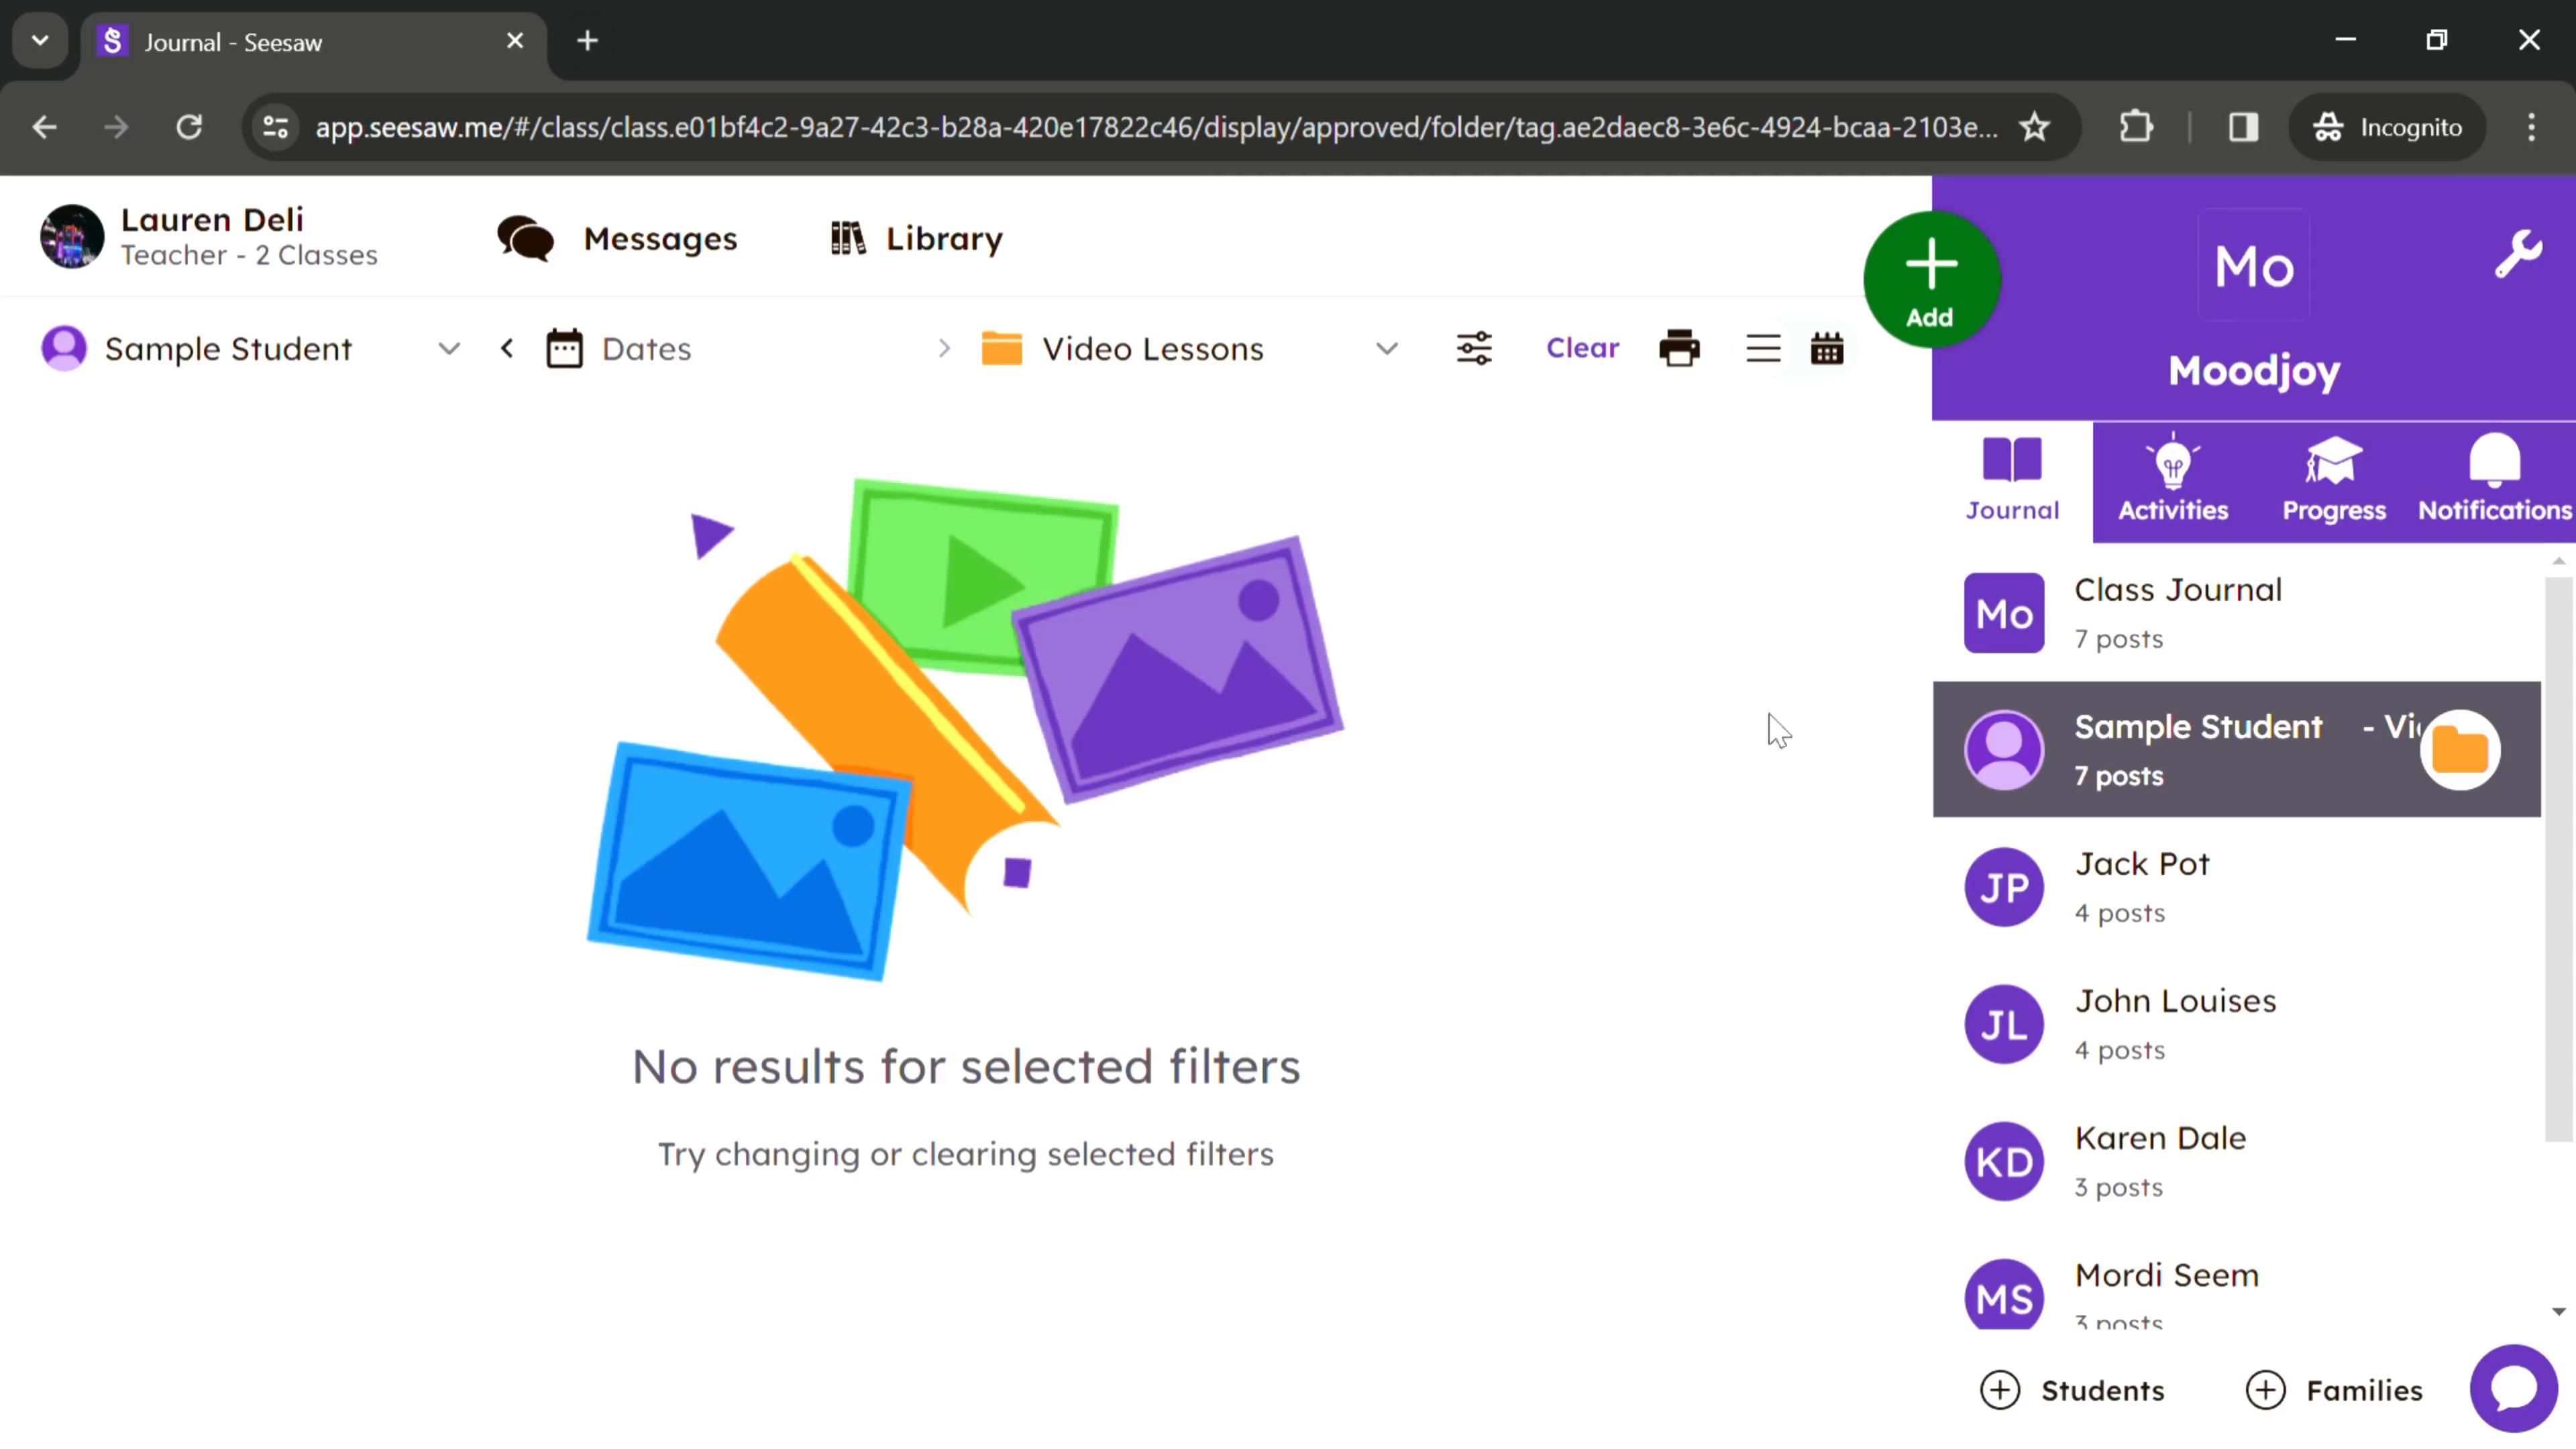
Task: Expand the Video Lessons folder dropdown
Action: (1389, 349)
